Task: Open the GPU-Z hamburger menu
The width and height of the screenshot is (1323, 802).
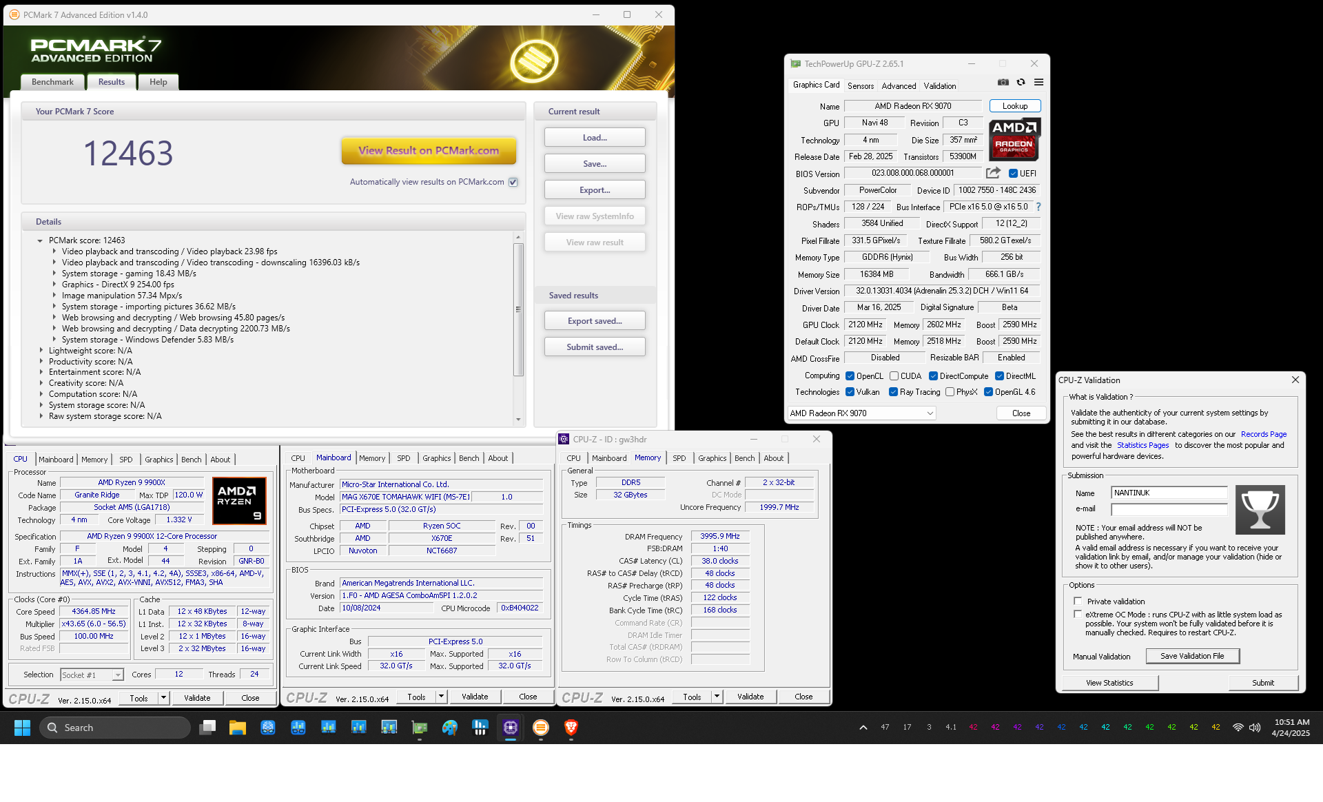Action: click(x=1038, y=82)
